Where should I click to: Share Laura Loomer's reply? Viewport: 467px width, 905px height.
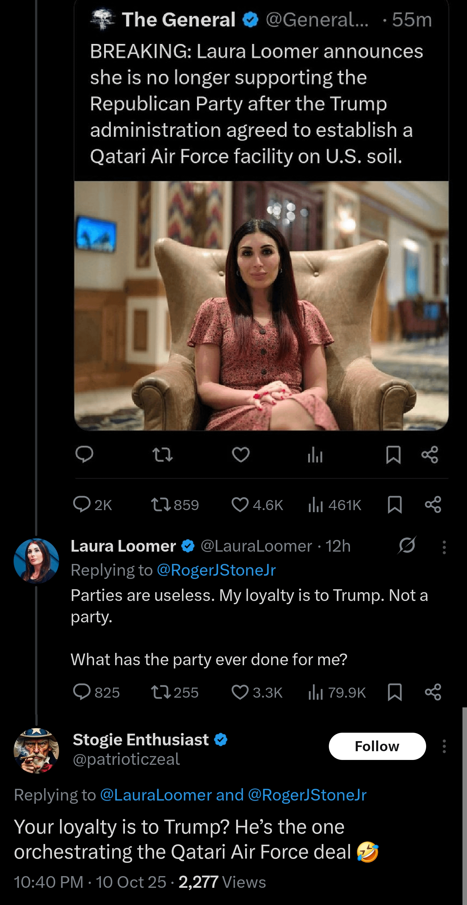click(433, 692)
